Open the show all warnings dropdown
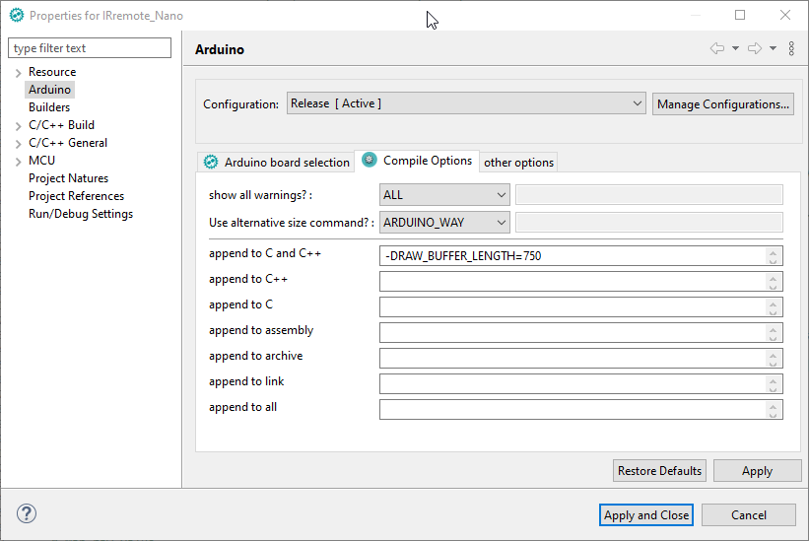This screenshot has width=809, height=541. coord(444,195)
